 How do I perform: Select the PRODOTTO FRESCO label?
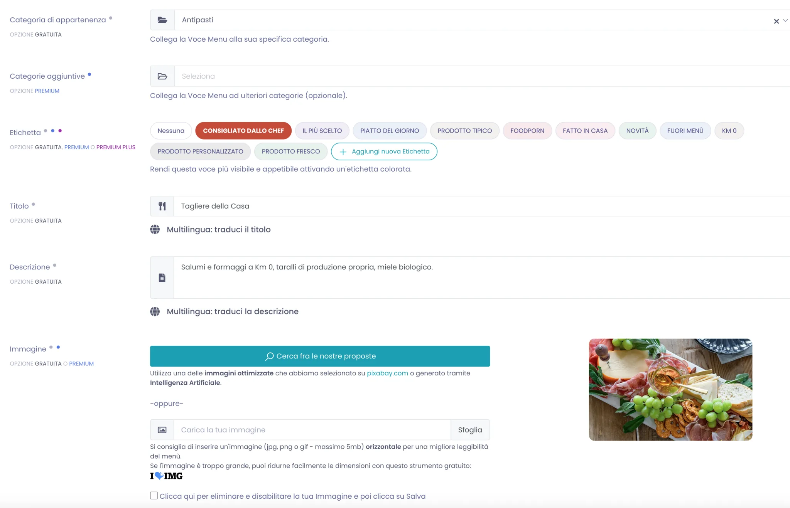coord(291,151)
